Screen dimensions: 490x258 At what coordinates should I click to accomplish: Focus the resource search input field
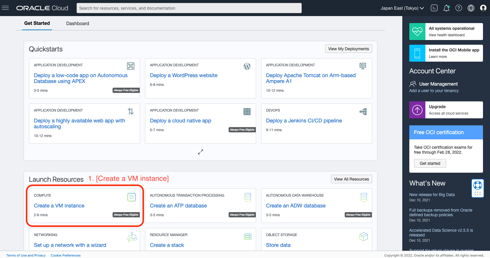(189, 8)
